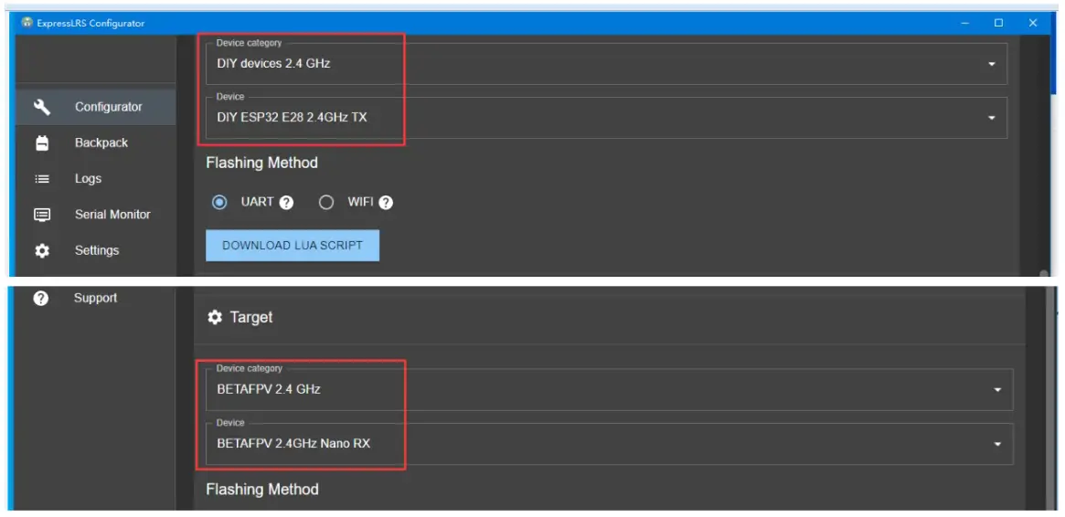
Task: Open the Serial Monitor menu item
Action: pos(95,215)
